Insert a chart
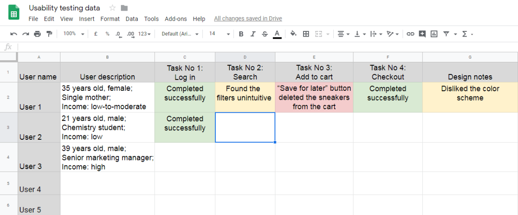The width and height of the screenshot is (518, 215). pos(434,34)
